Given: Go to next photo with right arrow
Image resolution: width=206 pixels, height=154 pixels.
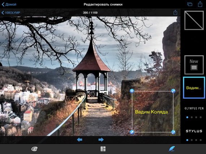Looking at the screenshot, I should tap(101, 140).
